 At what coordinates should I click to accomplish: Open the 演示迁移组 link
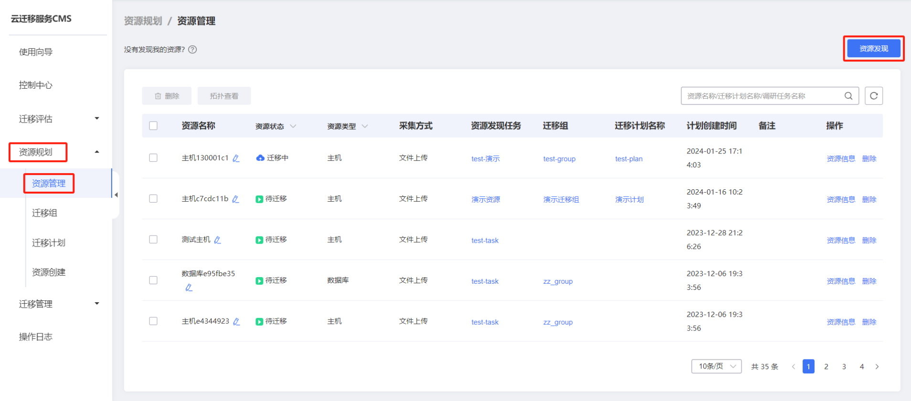[x=561, y=200]
